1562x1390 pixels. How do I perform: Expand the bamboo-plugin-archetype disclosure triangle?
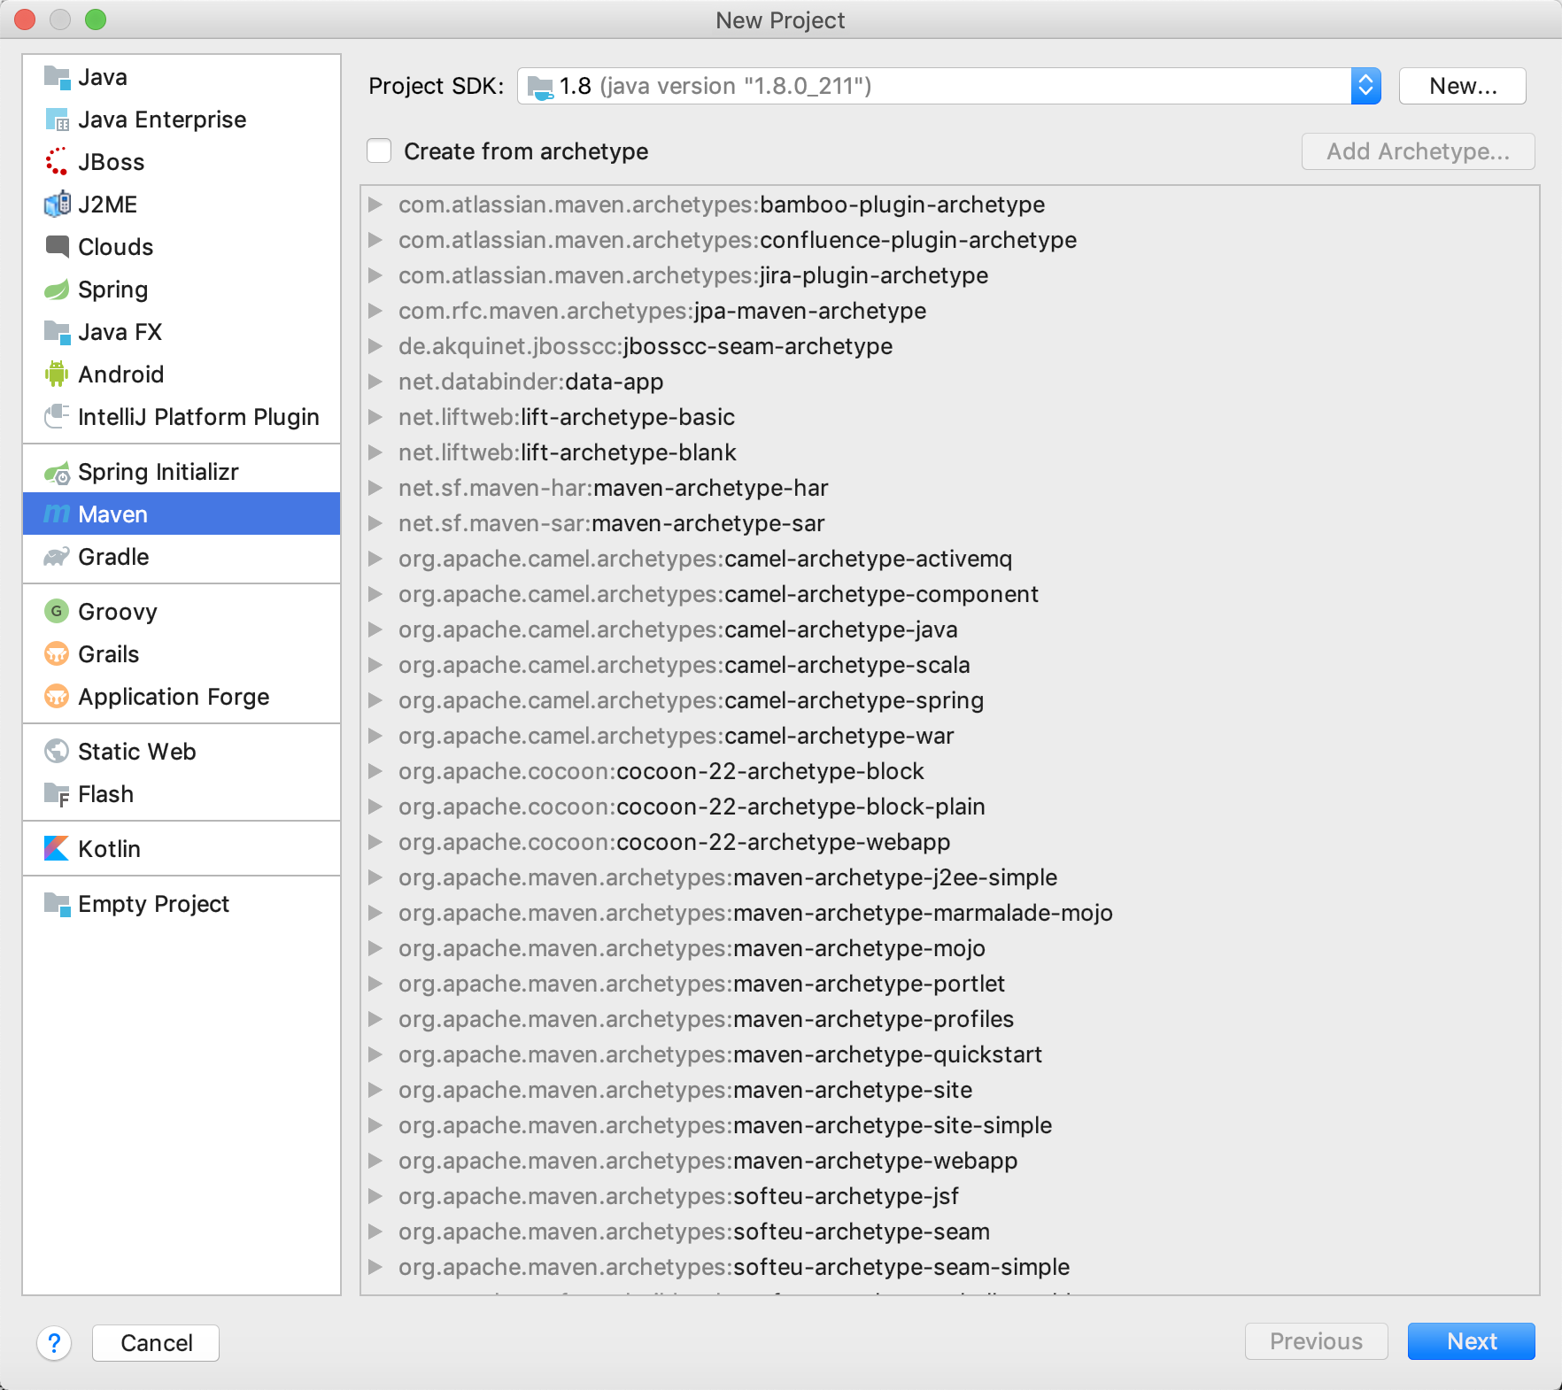pyautogui.click(x=375, y=205)
